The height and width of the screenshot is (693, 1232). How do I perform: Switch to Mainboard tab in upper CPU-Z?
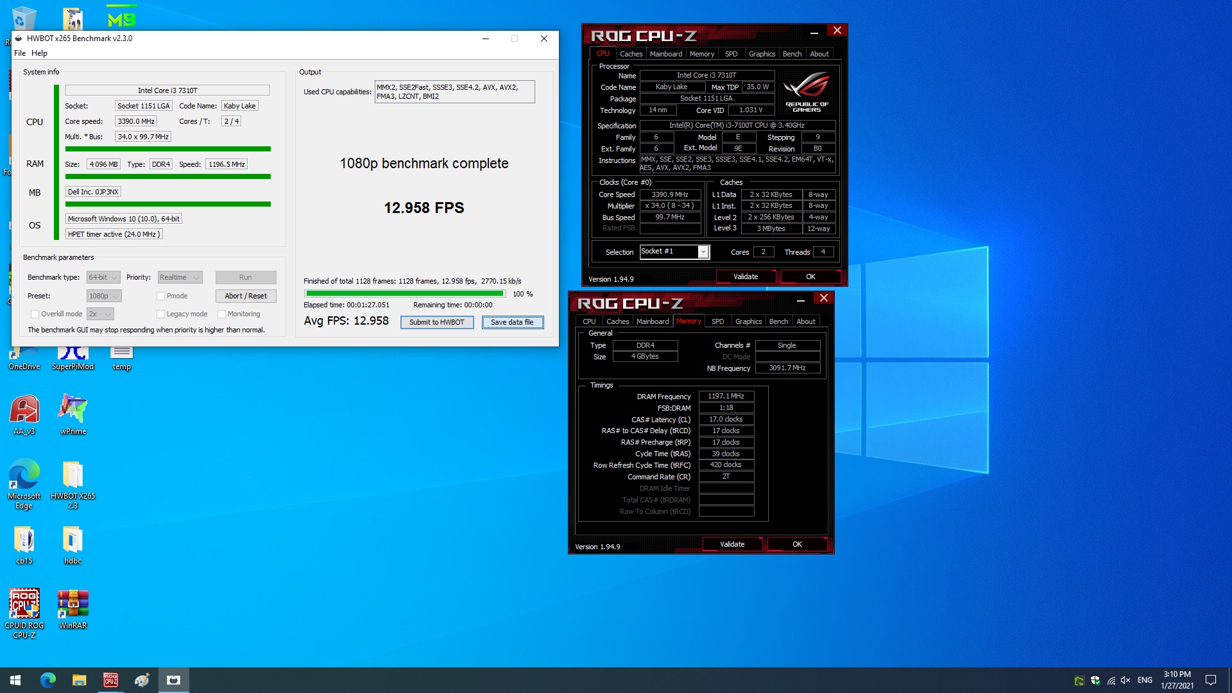(x=666, y=54)
